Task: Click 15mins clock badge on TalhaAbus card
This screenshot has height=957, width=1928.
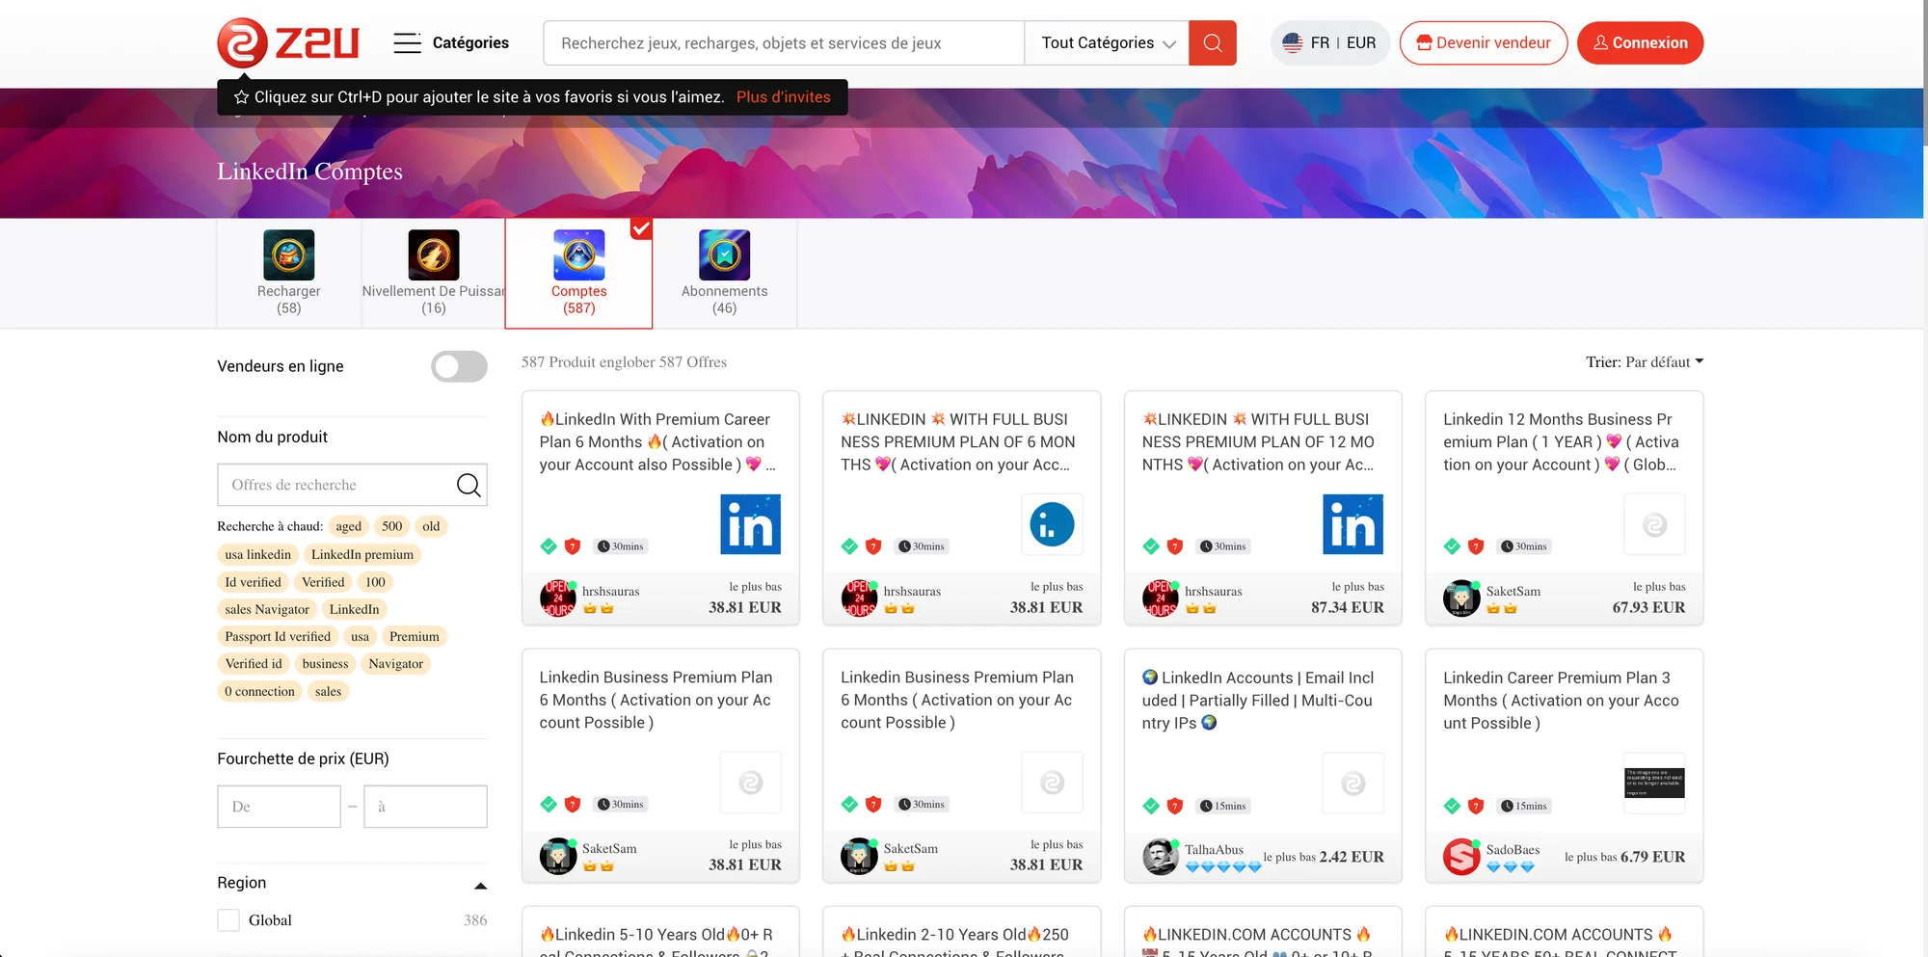Action: click(1222, 806)
